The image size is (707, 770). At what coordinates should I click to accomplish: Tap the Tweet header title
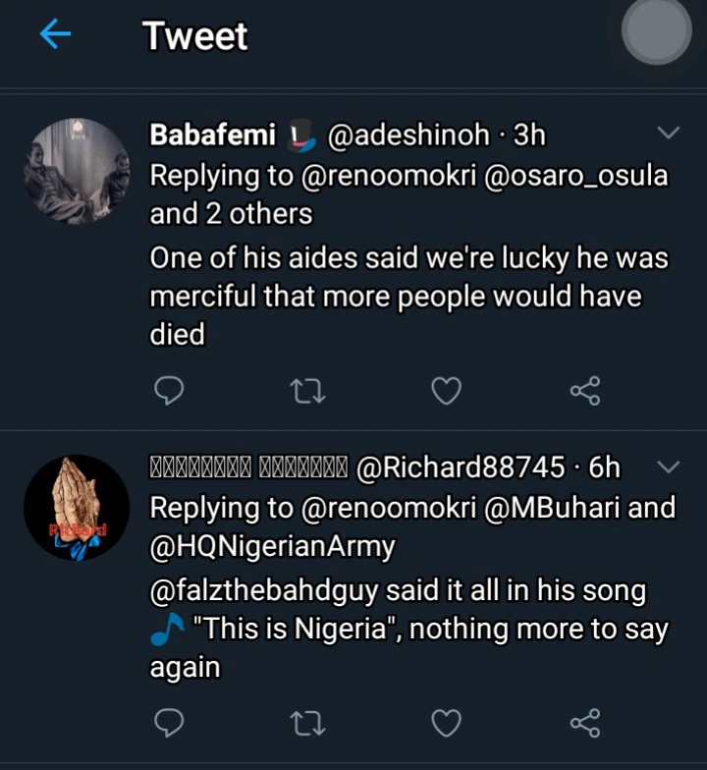(195, 36)
